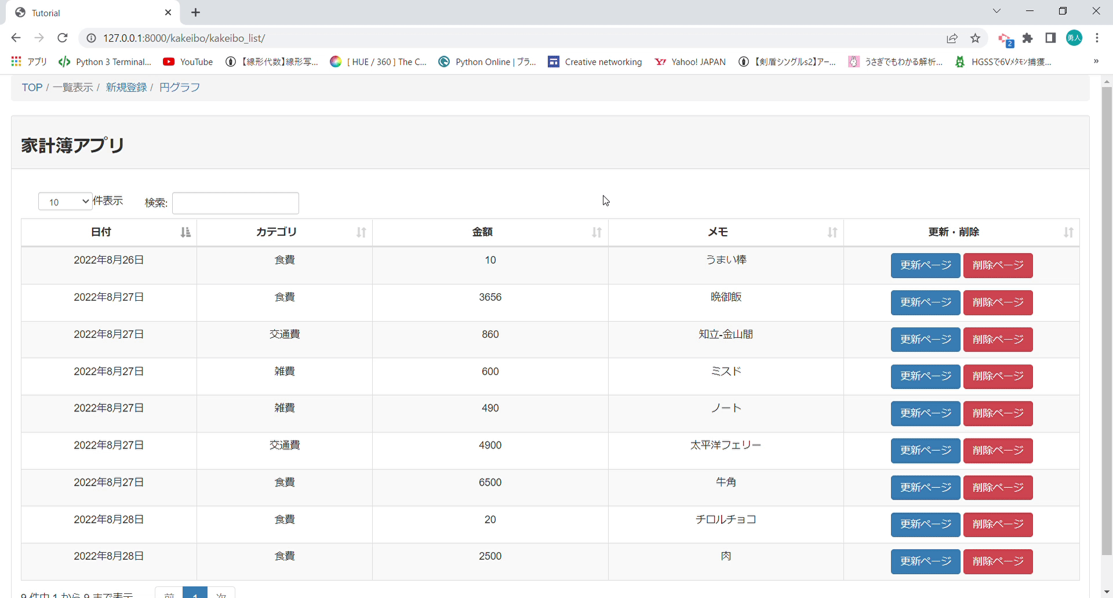1113x598 pixels.
Task: Open a new browser tab with the plus icon
Action: point(196,12)
